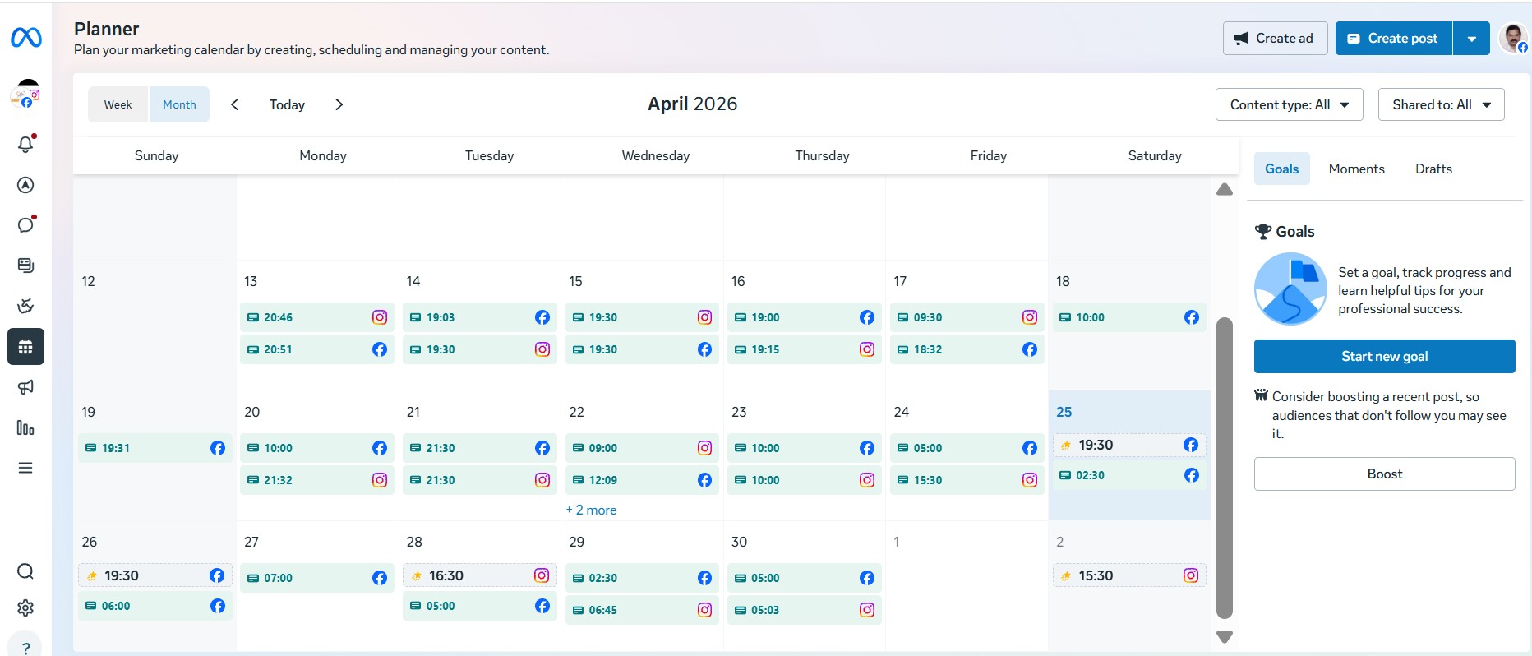Open the 15:30 post on the 24th
Viewport: 1532px width, 656px height.
[967, 480]
